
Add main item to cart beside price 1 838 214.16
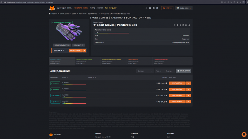click(x=84, y=51)
